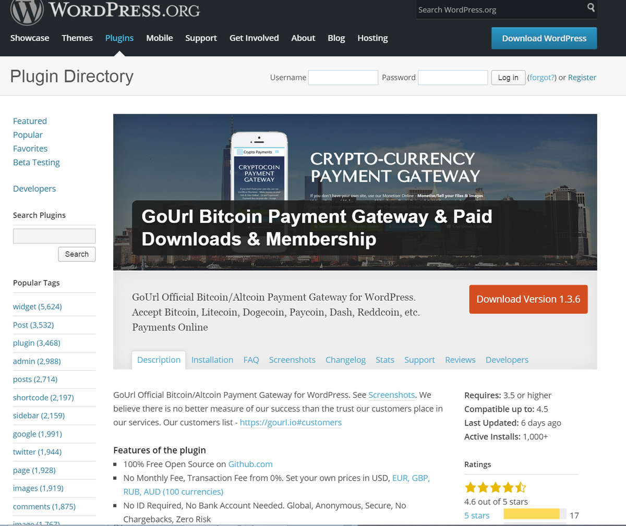Switch to the FAQ tab
This screenshot has width=626, height=526.
pos(251,360)
